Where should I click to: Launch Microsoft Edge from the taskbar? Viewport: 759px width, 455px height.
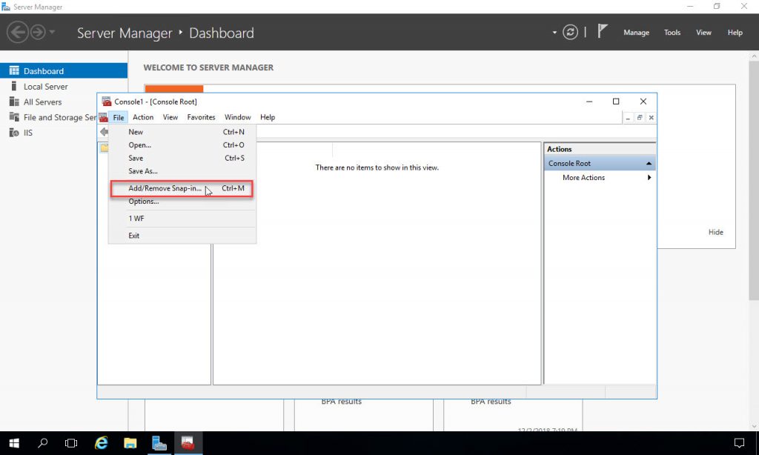pyautogui.click(x=101, y=442)
